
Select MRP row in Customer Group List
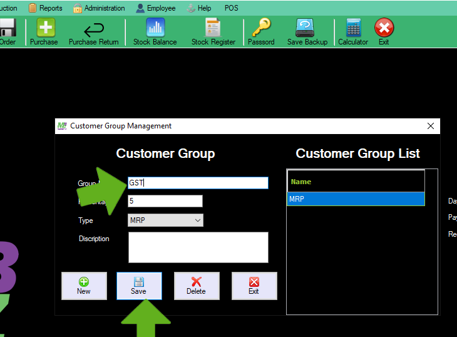point(356,199)
